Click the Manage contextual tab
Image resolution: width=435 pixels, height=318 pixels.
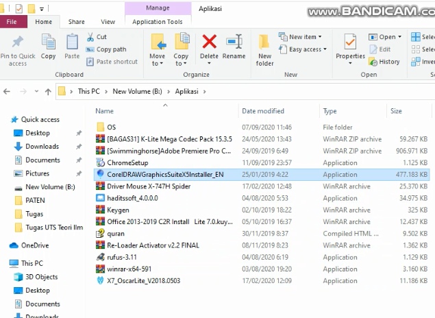pos(158,8)
